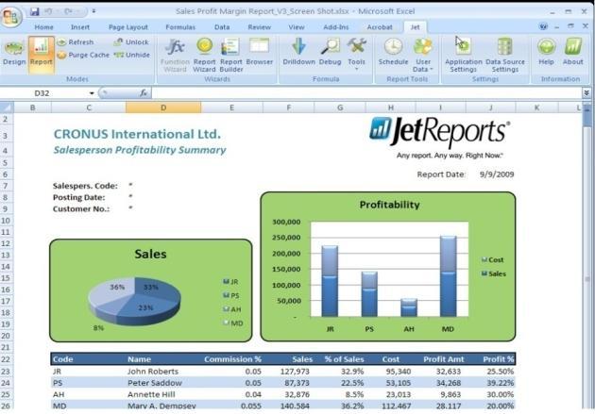This screenshot has height=414, width=595.
Task: Open Excel help question mark icon
Action: (x=543, y=26)
